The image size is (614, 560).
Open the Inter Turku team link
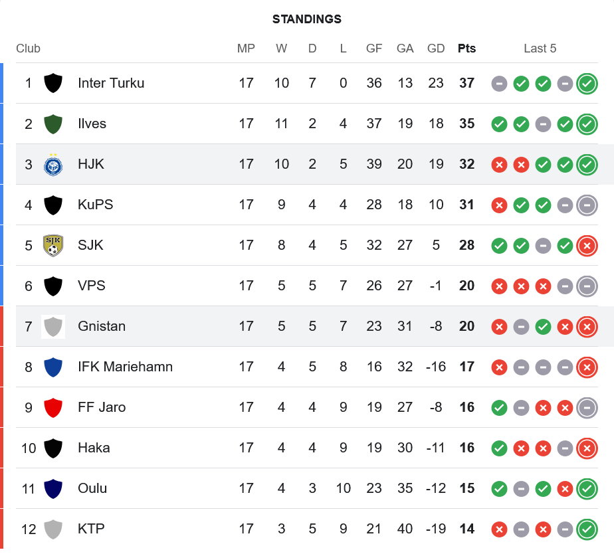(111, 83)
